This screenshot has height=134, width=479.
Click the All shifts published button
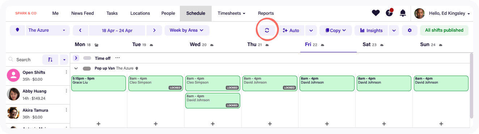pos(444,30)
